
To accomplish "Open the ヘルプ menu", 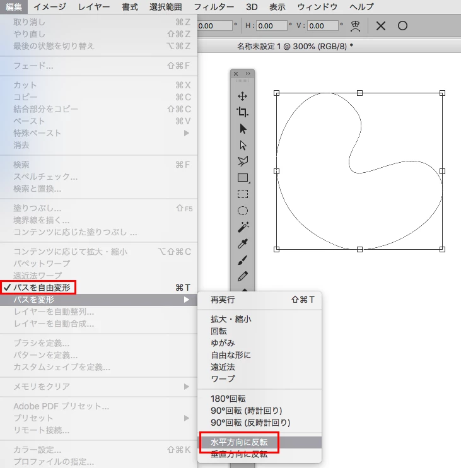I will (361, 6).
